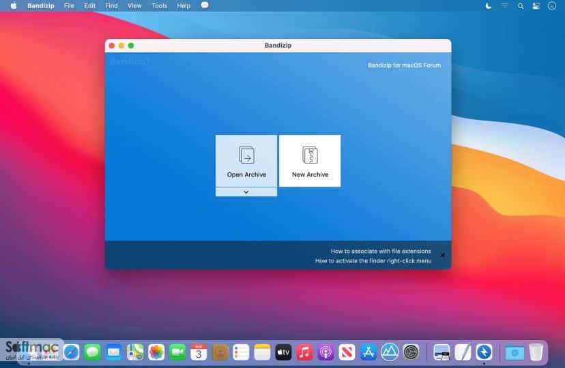565x368 pixels.
Task: Toggle Do Not Disturb moon icon
Action: pos(489,5)
